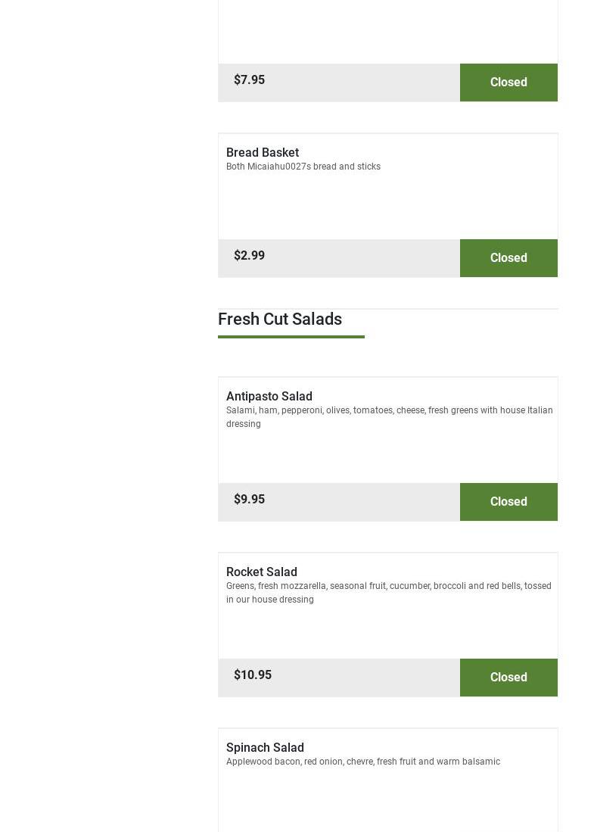Click the Rocket Salad item name
This screenshot has width=594, height=832.
coord(262,572)
